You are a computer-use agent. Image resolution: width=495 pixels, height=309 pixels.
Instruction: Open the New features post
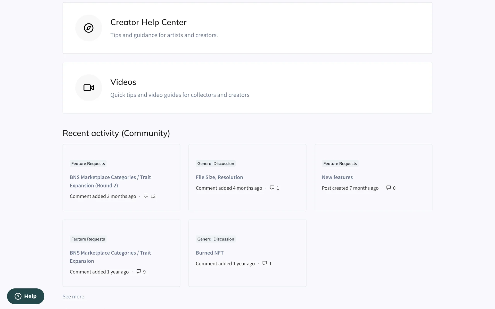(337, 177)
